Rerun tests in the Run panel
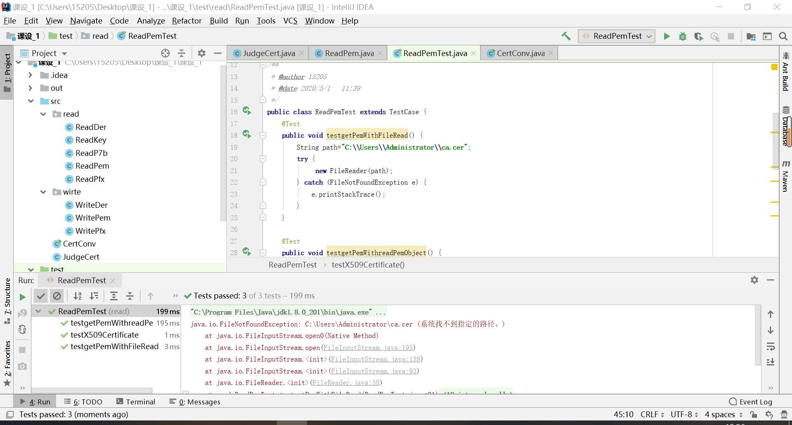The width and height of the screenshot is (792, 425). pos(23,297)
